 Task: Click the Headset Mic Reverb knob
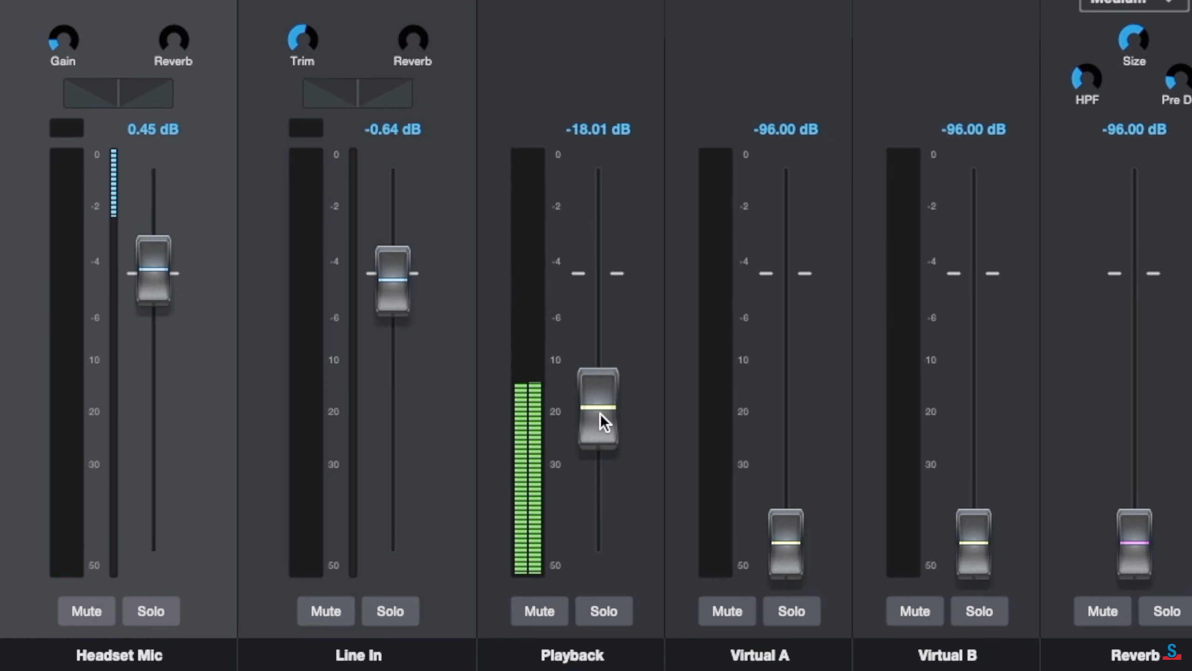click(174, 39)
